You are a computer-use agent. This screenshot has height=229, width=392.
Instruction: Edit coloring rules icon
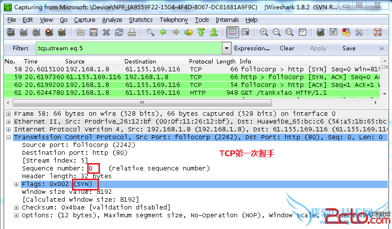(346, 32)
